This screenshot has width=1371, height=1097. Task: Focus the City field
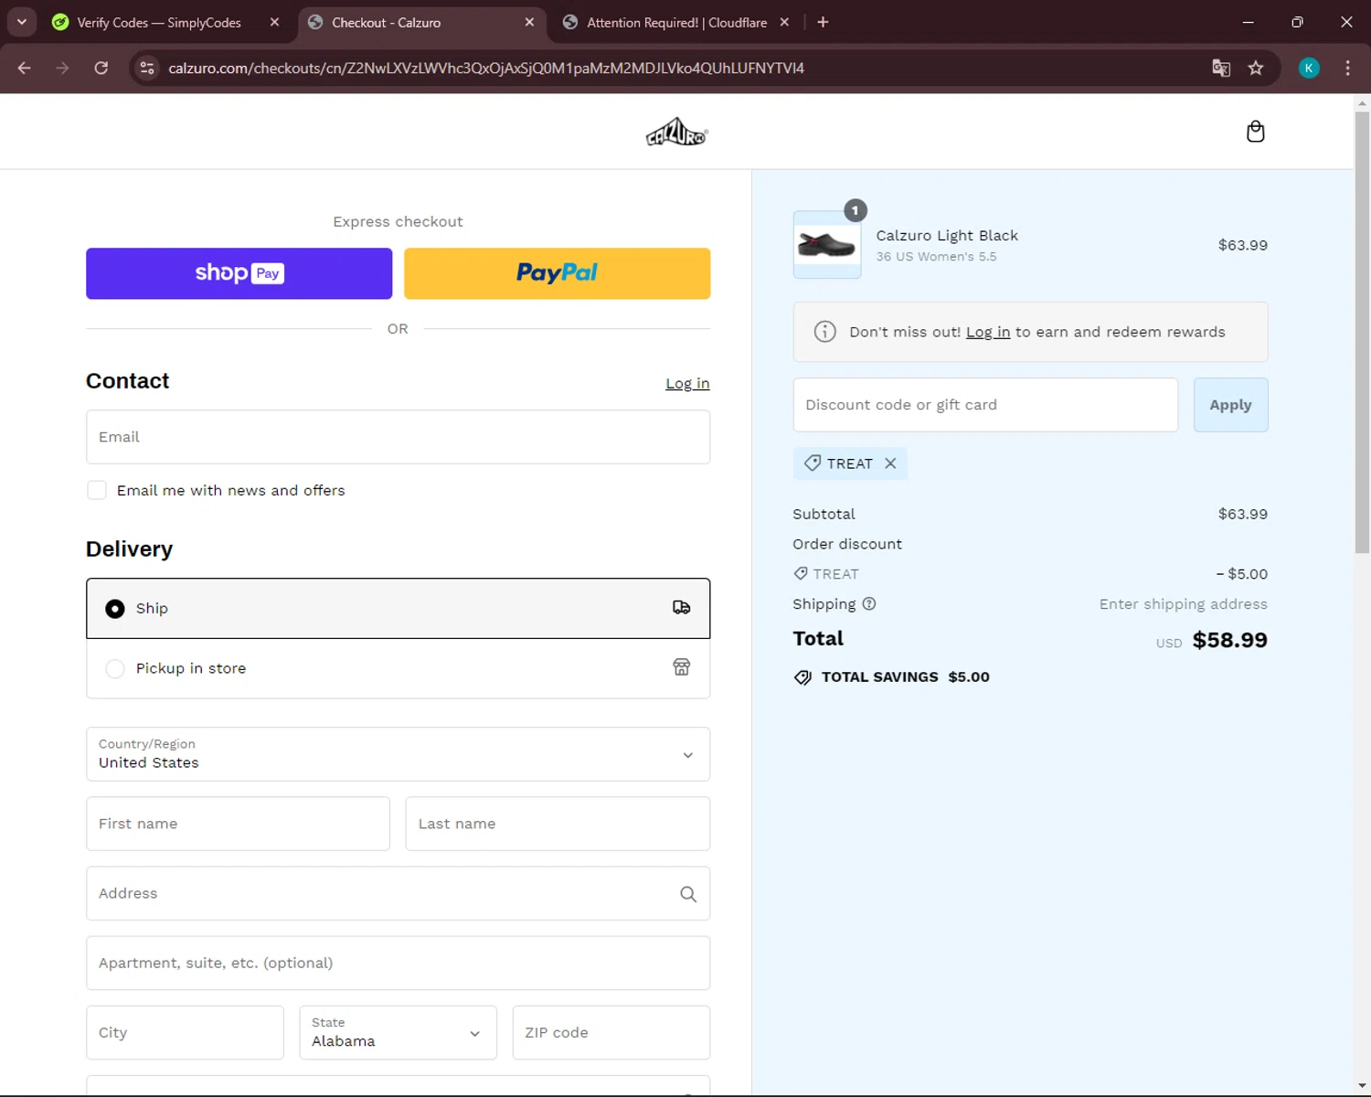pos(185,1032)
